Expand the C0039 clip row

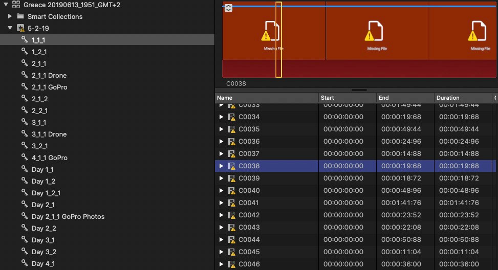coord(222,178)
